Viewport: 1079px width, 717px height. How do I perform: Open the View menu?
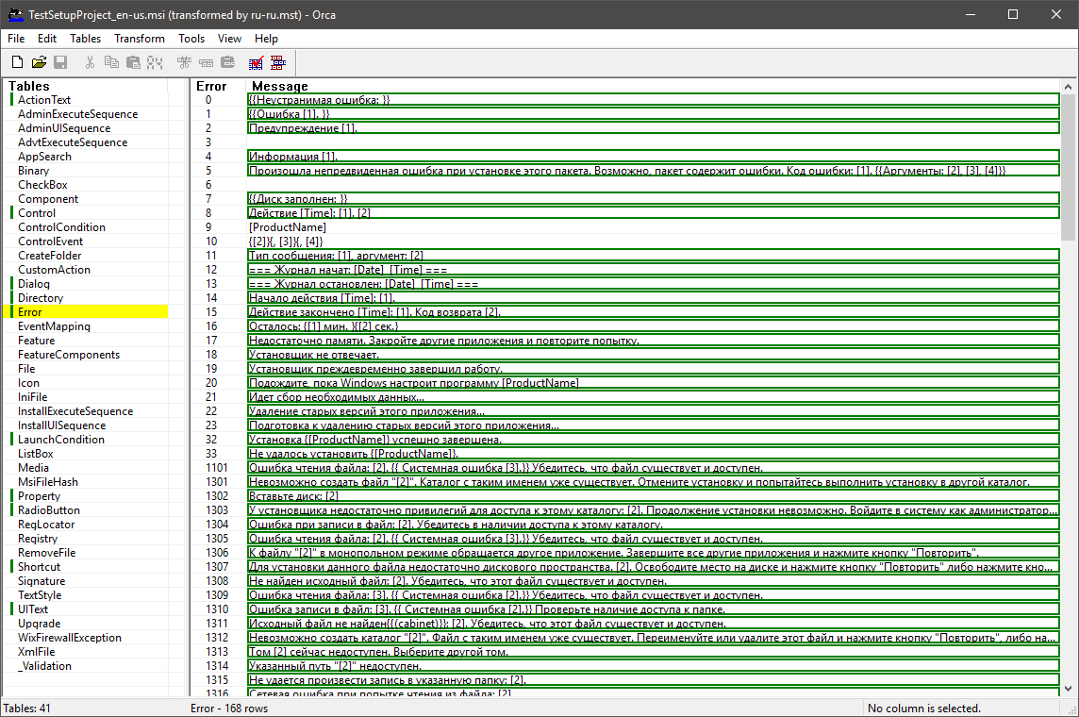pyautogui.click(x=229, y=39)
